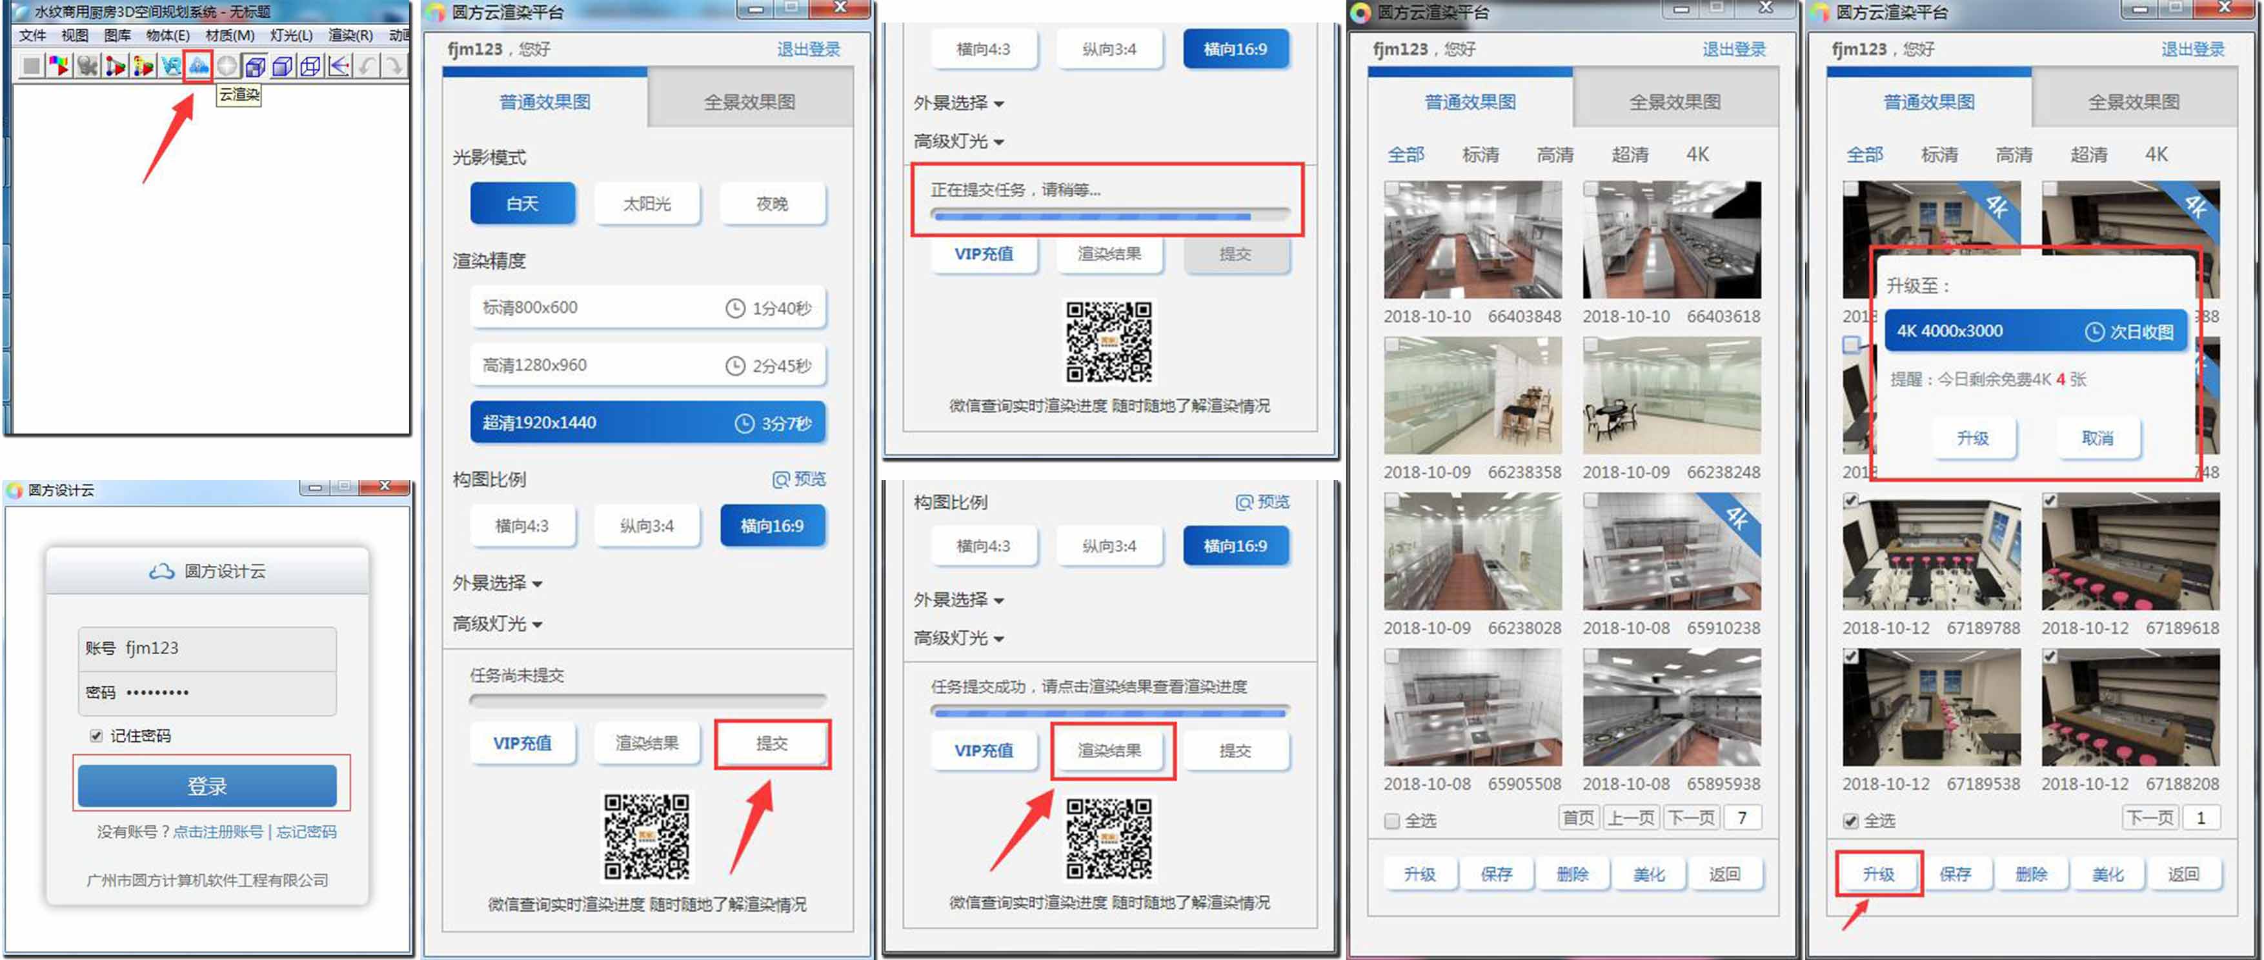
Task: Click the clock icon beside 次日收图
Action: pyautogui.click(x=2096, y=332)
